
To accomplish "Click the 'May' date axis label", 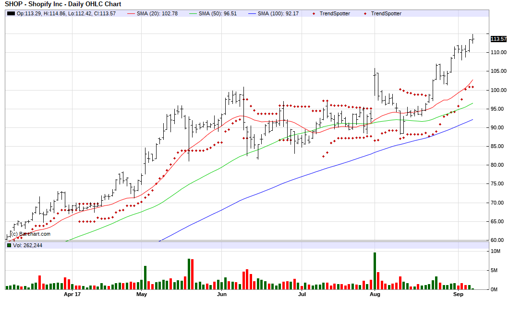I will tap(142, 294).
